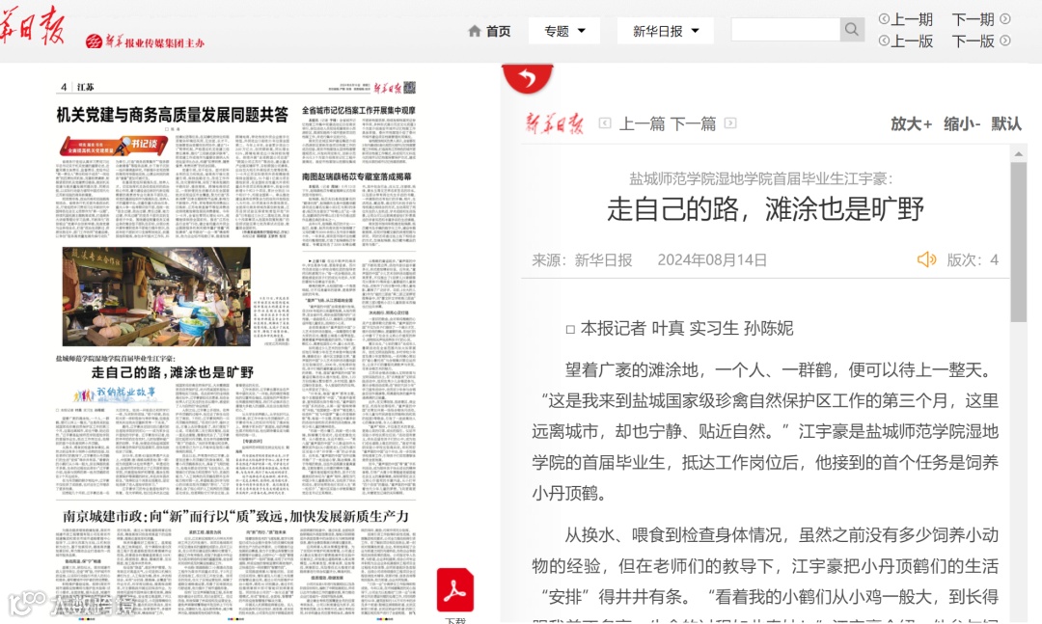Expand the 新华日报 dropdown menu
The image size is (1042, 624).
(665, 31)
